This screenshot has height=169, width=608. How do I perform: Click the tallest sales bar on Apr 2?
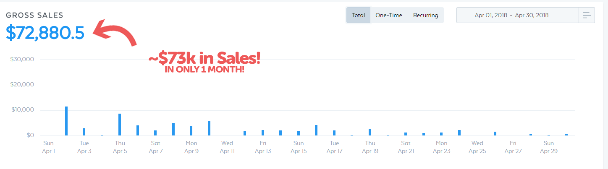click(66, 121)
